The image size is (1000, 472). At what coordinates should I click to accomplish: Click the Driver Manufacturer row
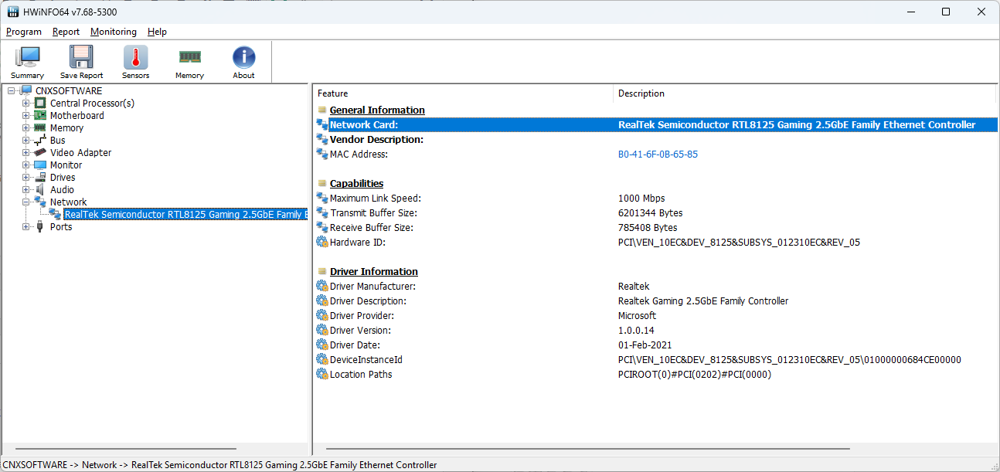point(655,287)
